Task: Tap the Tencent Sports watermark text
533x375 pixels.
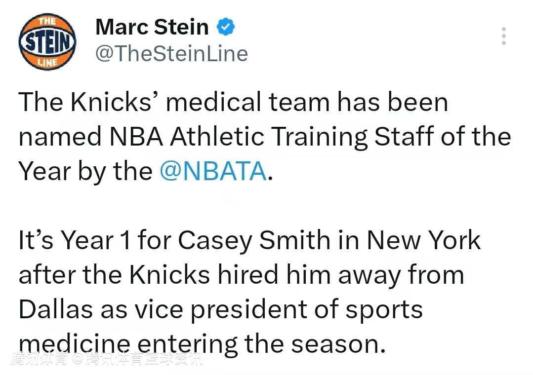Action: point(108,359)
